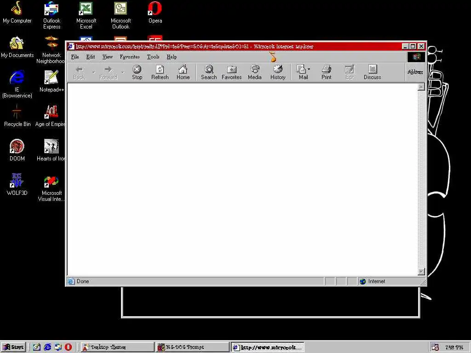Go to Home page icon
This screenshot has height=353, width=471.
[183, 73]
